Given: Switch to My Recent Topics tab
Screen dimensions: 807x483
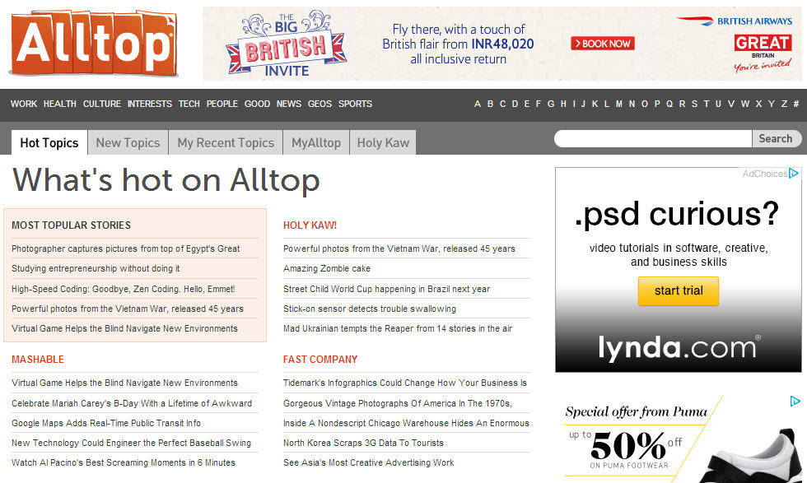Looking at the screenshot, I should pyautogui.click(x=226, y=142).
